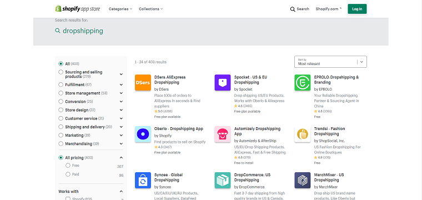Click the dropshipping search query field
The height and width of the screenshot is (200, 422).
point(83,31)
